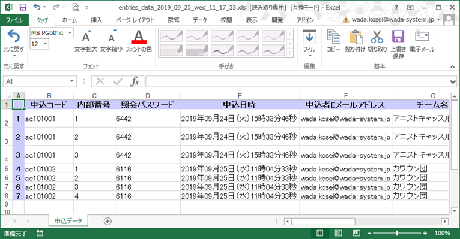This screenshot has width=460, height=239.
Task: Click the フィル fill down button
Action: click(309, 43)
